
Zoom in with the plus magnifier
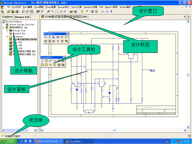pos(23,12)
